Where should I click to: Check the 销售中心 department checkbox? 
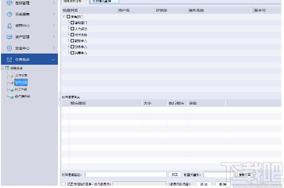coord(72,53)
